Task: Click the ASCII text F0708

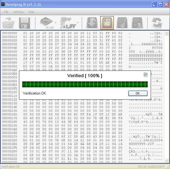Action: coord(157,48)
